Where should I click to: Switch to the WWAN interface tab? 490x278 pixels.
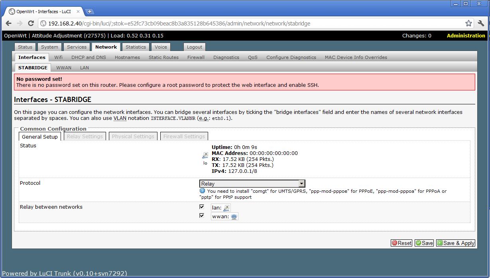[x=64, y=68]
